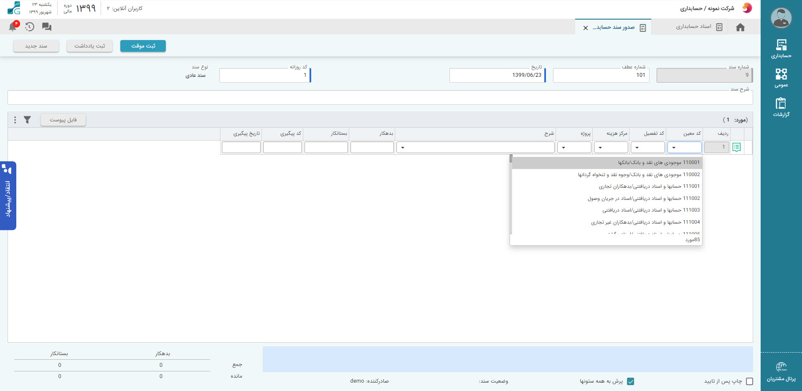Open the گزارشات reports module
Viewport: 802px width, 391px height.
(x=781, y=107)
